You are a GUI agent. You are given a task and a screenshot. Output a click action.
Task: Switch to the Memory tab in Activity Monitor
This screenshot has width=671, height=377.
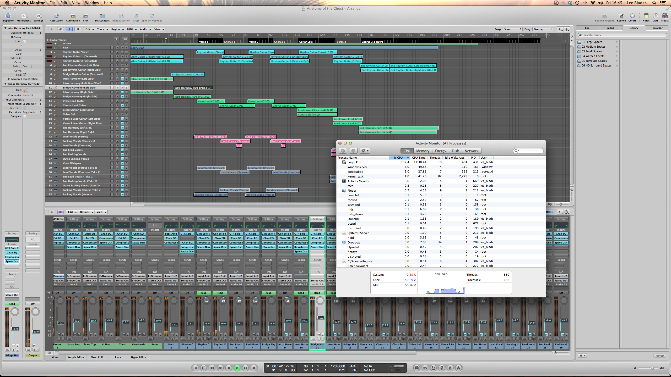pos(423,151)
